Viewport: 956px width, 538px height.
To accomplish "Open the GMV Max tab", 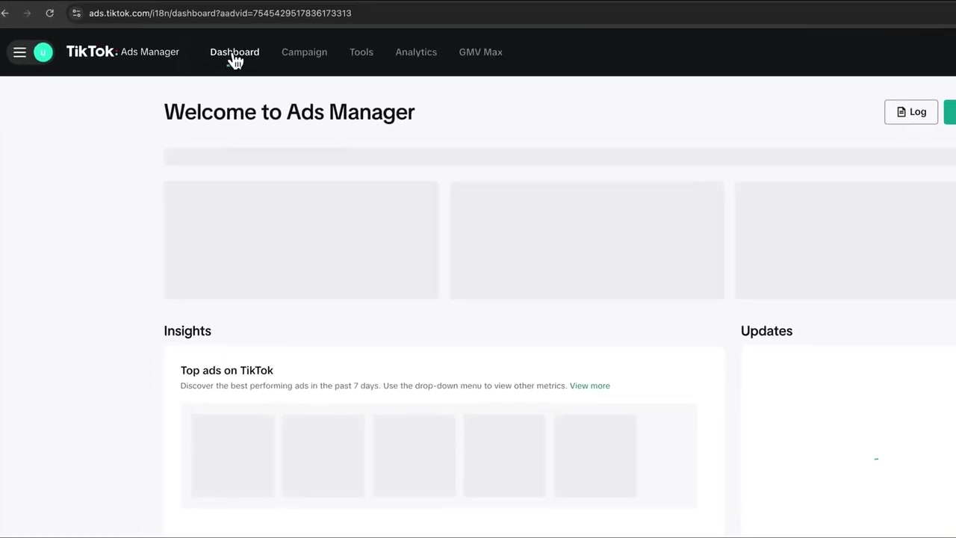I will coord(480,52).
